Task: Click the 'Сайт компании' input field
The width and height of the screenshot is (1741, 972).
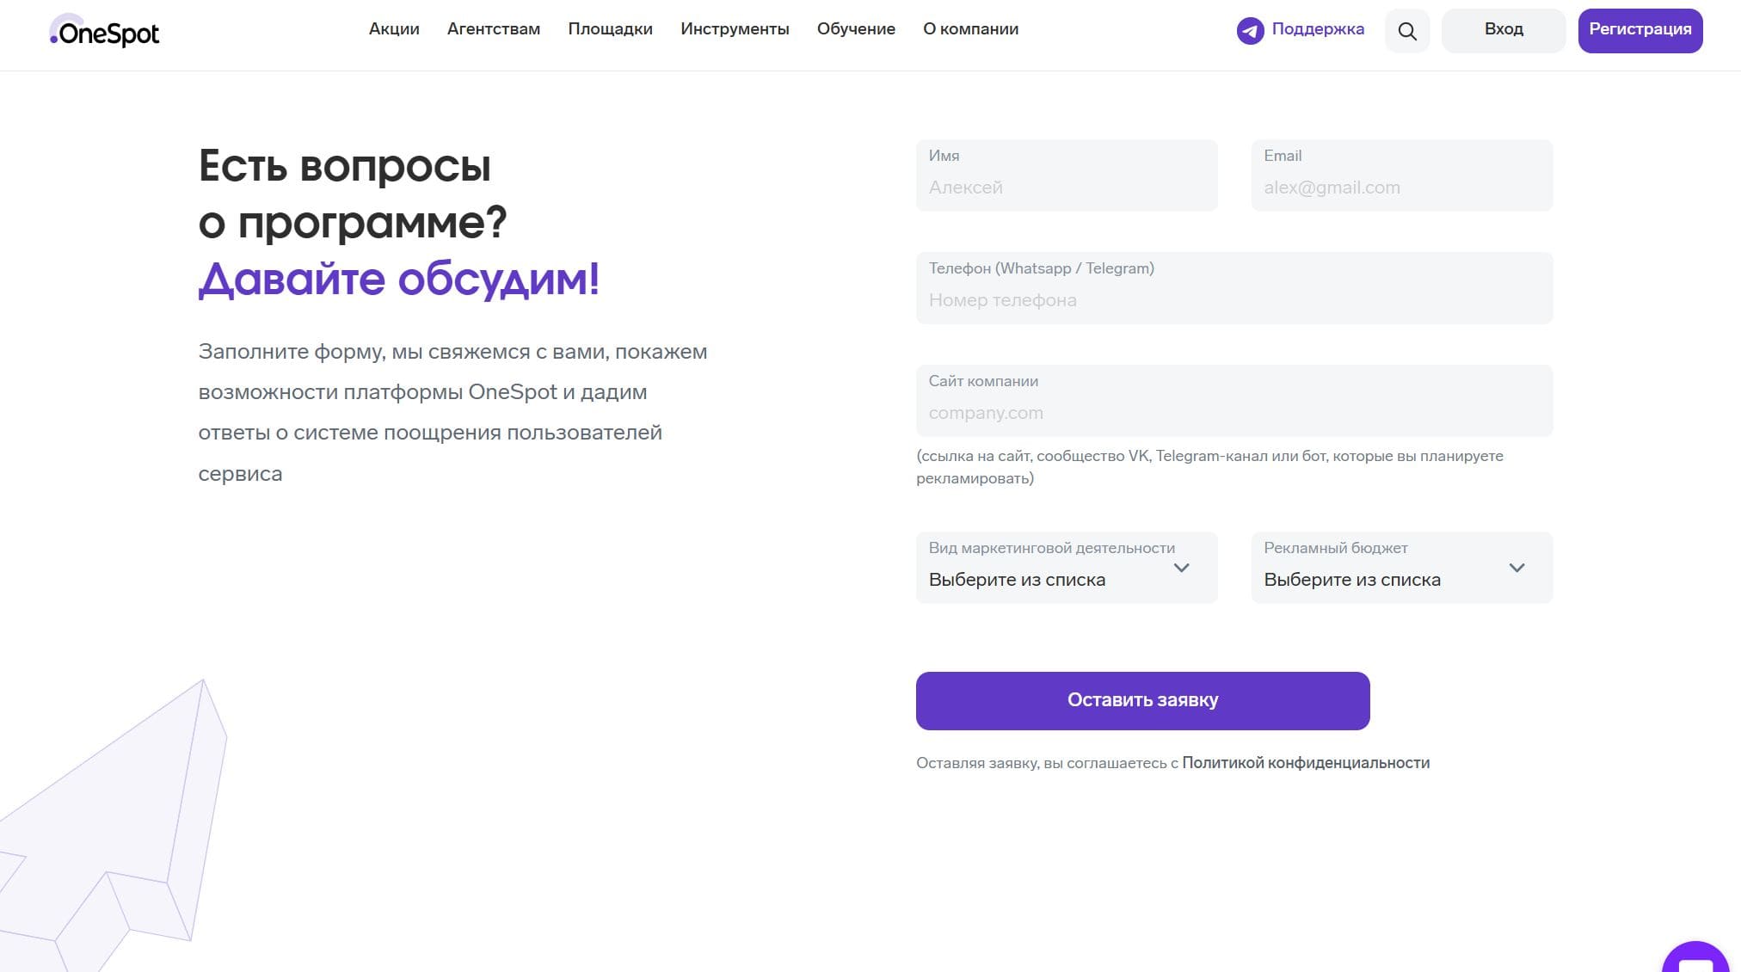Action: click(x=1233, y=412)
